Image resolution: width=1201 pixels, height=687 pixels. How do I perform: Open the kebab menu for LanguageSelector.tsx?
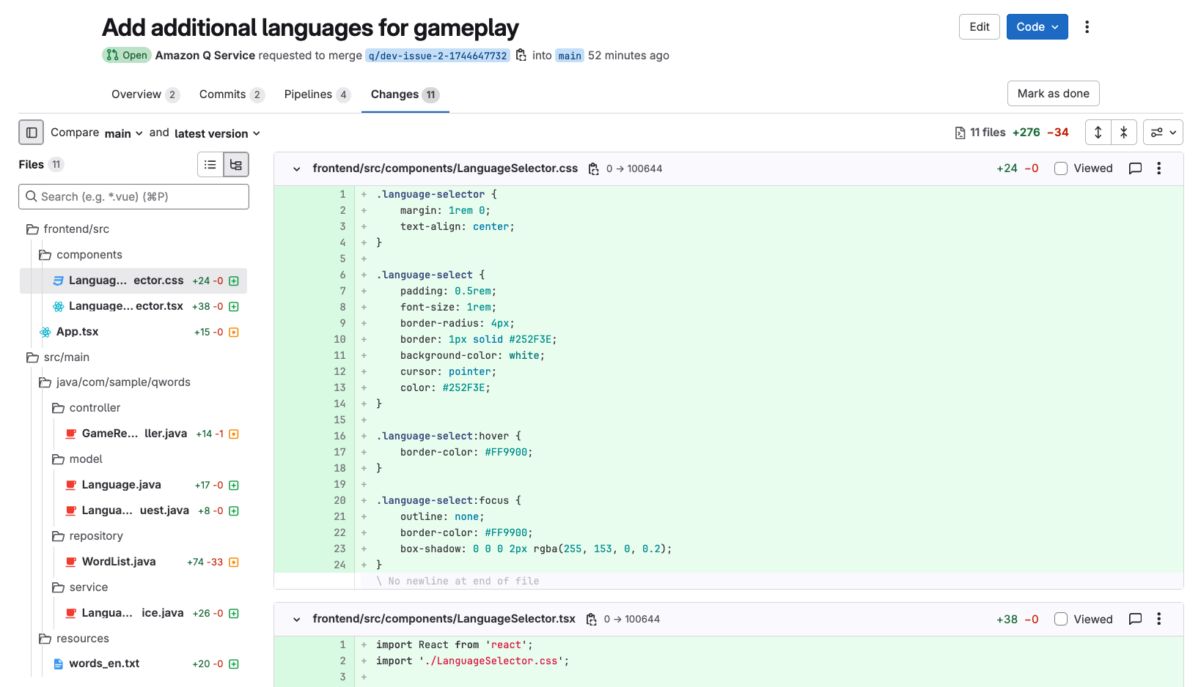[x=1159, y=619]
